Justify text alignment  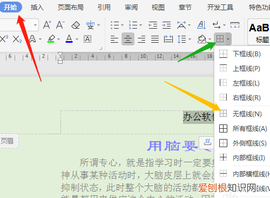[155, 39]
